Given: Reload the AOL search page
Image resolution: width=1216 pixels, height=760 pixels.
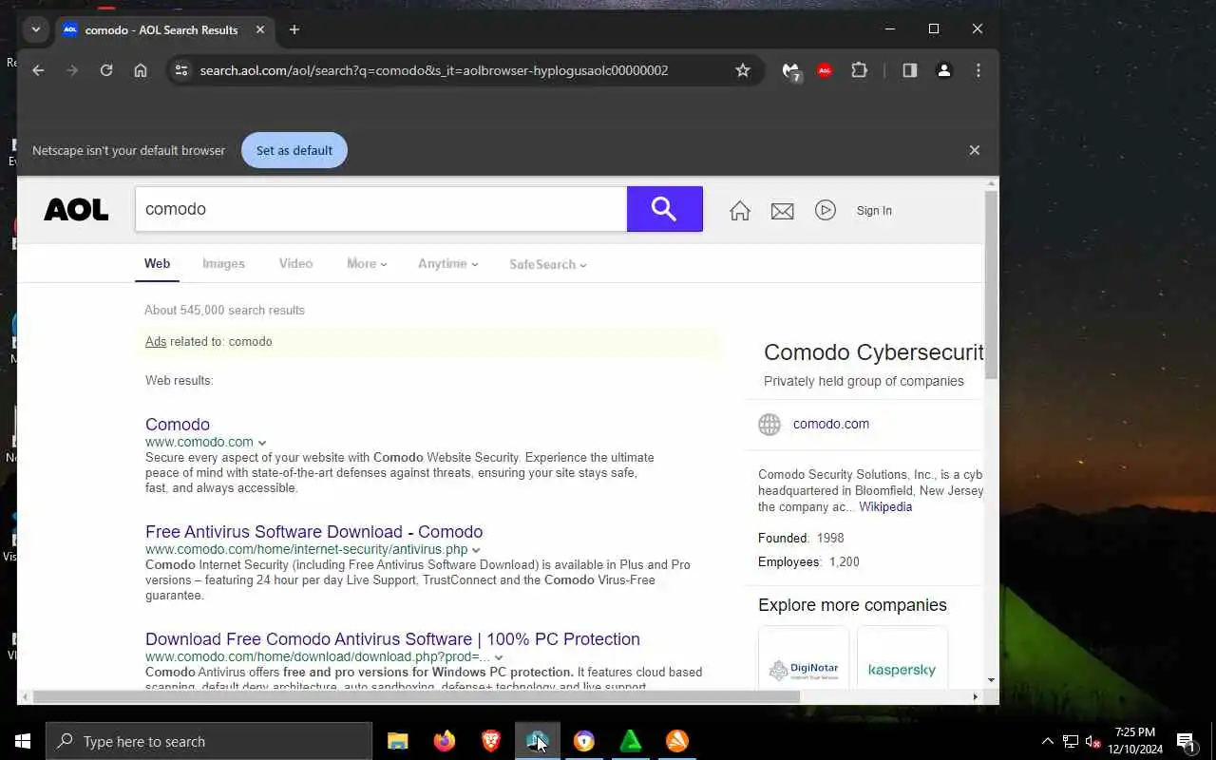Looking at the screenshot, I should click(x=106, y=70).
